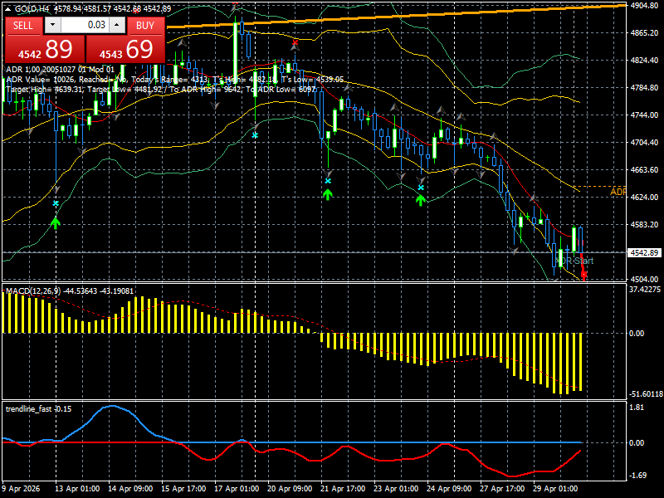Click the orange ADR level label
Viewport: 664px width, 498px height.
tap(618, 192)
